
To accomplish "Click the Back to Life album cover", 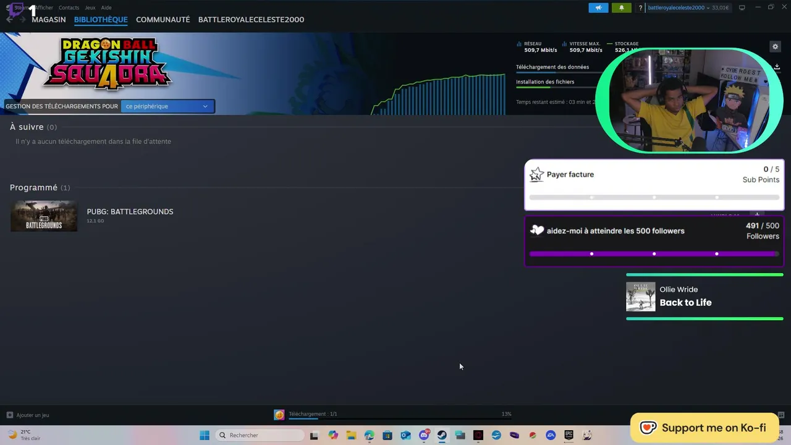I will point(640,297).
